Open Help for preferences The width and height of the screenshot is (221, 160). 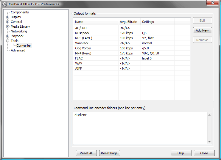tap(181, 153)
